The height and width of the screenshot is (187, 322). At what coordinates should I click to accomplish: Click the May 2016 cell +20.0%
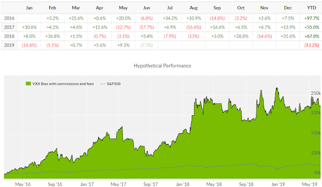click(x=123, y=18)
